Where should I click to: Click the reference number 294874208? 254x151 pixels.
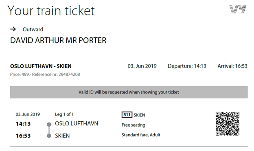(69, 74)
